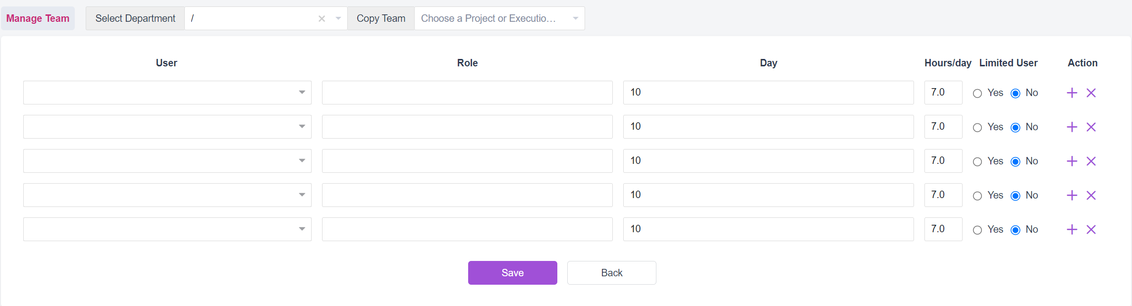Viewport: 1132px width, 306px height.
Task: Click the Back button
Action: click(x=611, y=273)
